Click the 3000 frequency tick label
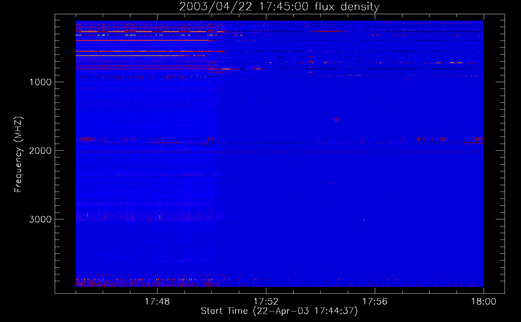Image resolution: width=521 pixels, height=322 pixels. pos(40,219)
